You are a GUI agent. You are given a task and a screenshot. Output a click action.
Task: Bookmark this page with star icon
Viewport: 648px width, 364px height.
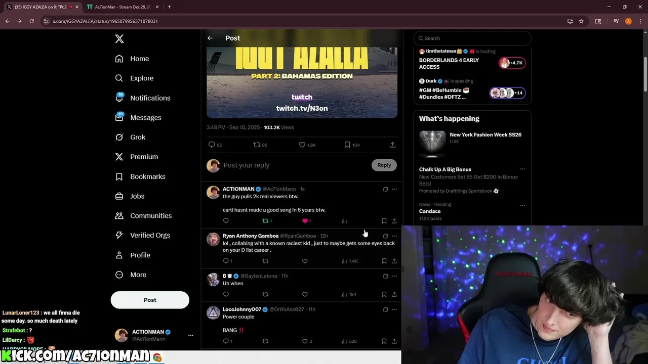pyautogui.click(x=581, y=21)
